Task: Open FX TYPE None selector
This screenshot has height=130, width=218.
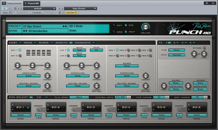Action: coord(177,50)
